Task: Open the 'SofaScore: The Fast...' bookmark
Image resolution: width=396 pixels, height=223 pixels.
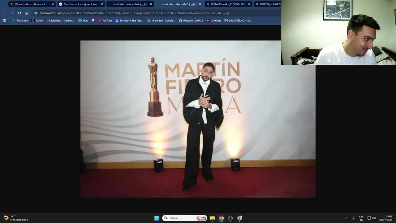Action: (129, 21)
